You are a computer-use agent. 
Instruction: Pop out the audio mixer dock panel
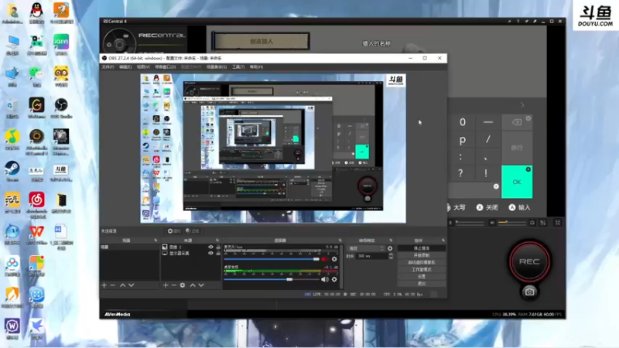(340, 241)
